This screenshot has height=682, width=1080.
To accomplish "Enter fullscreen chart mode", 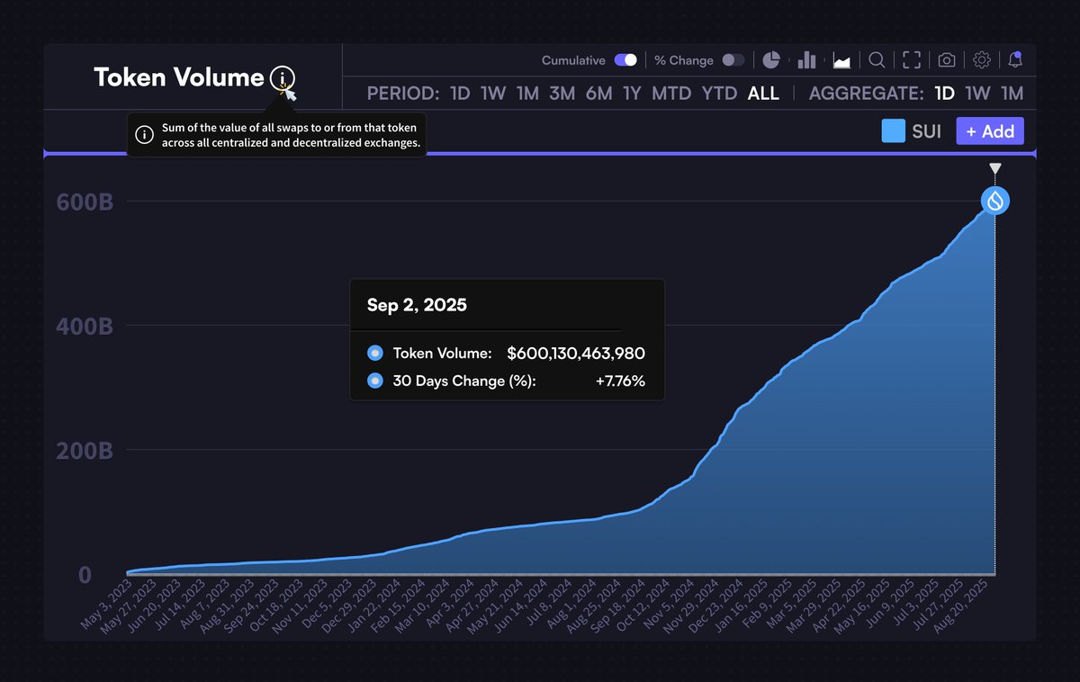I will (x=911, y=59).
